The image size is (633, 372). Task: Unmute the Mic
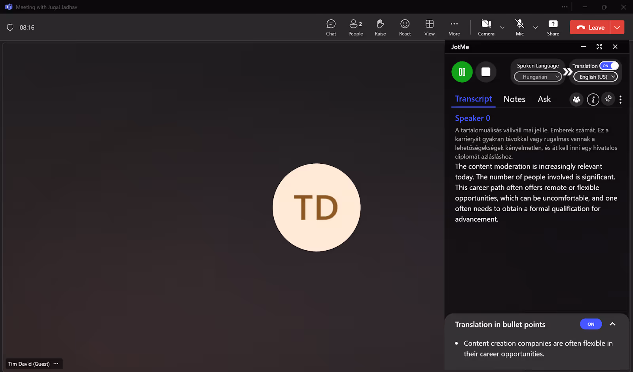coord(520,28)
